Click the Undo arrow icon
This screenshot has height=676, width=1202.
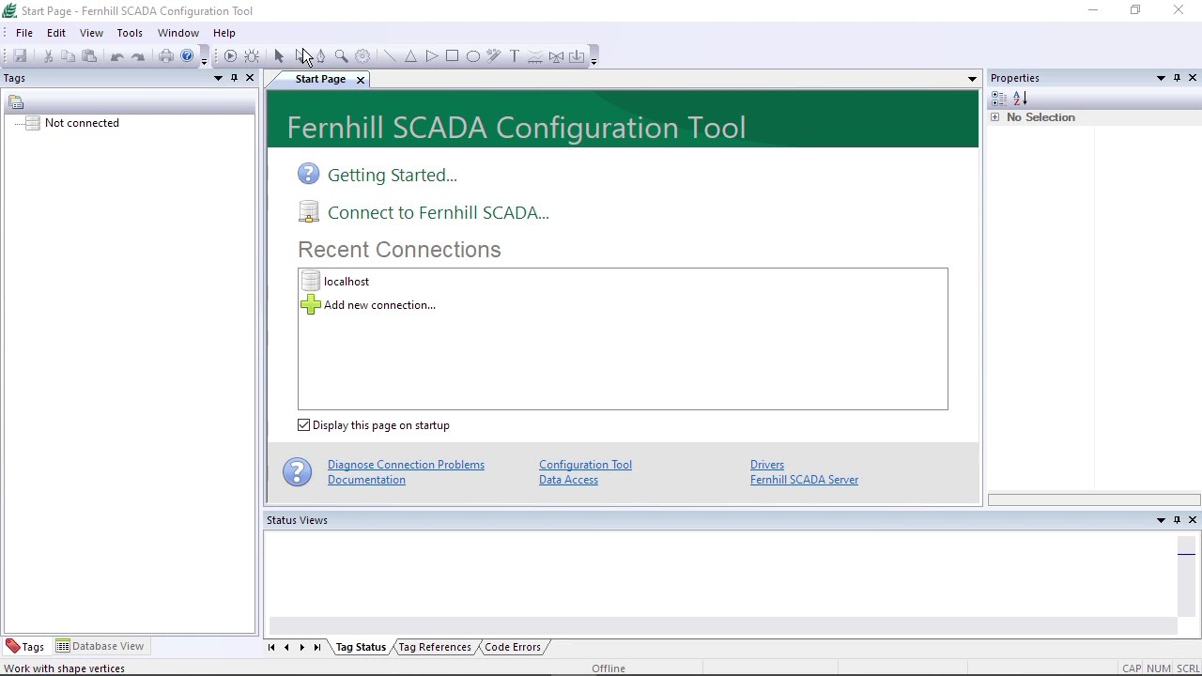coord(117,56)
